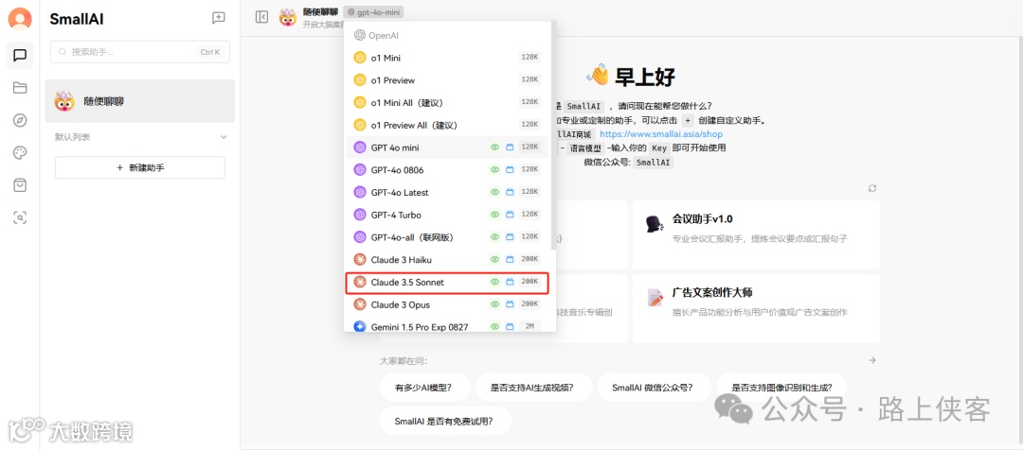This screenshot has height=450, width=1023.
Task: Click the 新建助手 button
Action: coord(139,167)
